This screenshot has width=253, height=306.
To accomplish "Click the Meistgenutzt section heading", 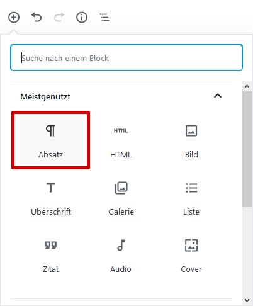I will tap(45, 97).
